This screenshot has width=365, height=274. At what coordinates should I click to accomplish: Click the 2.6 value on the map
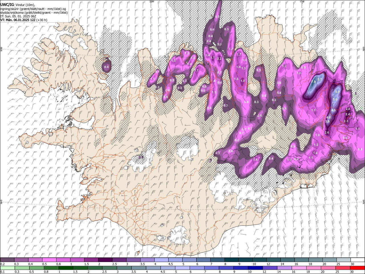(x=327, y=132)
